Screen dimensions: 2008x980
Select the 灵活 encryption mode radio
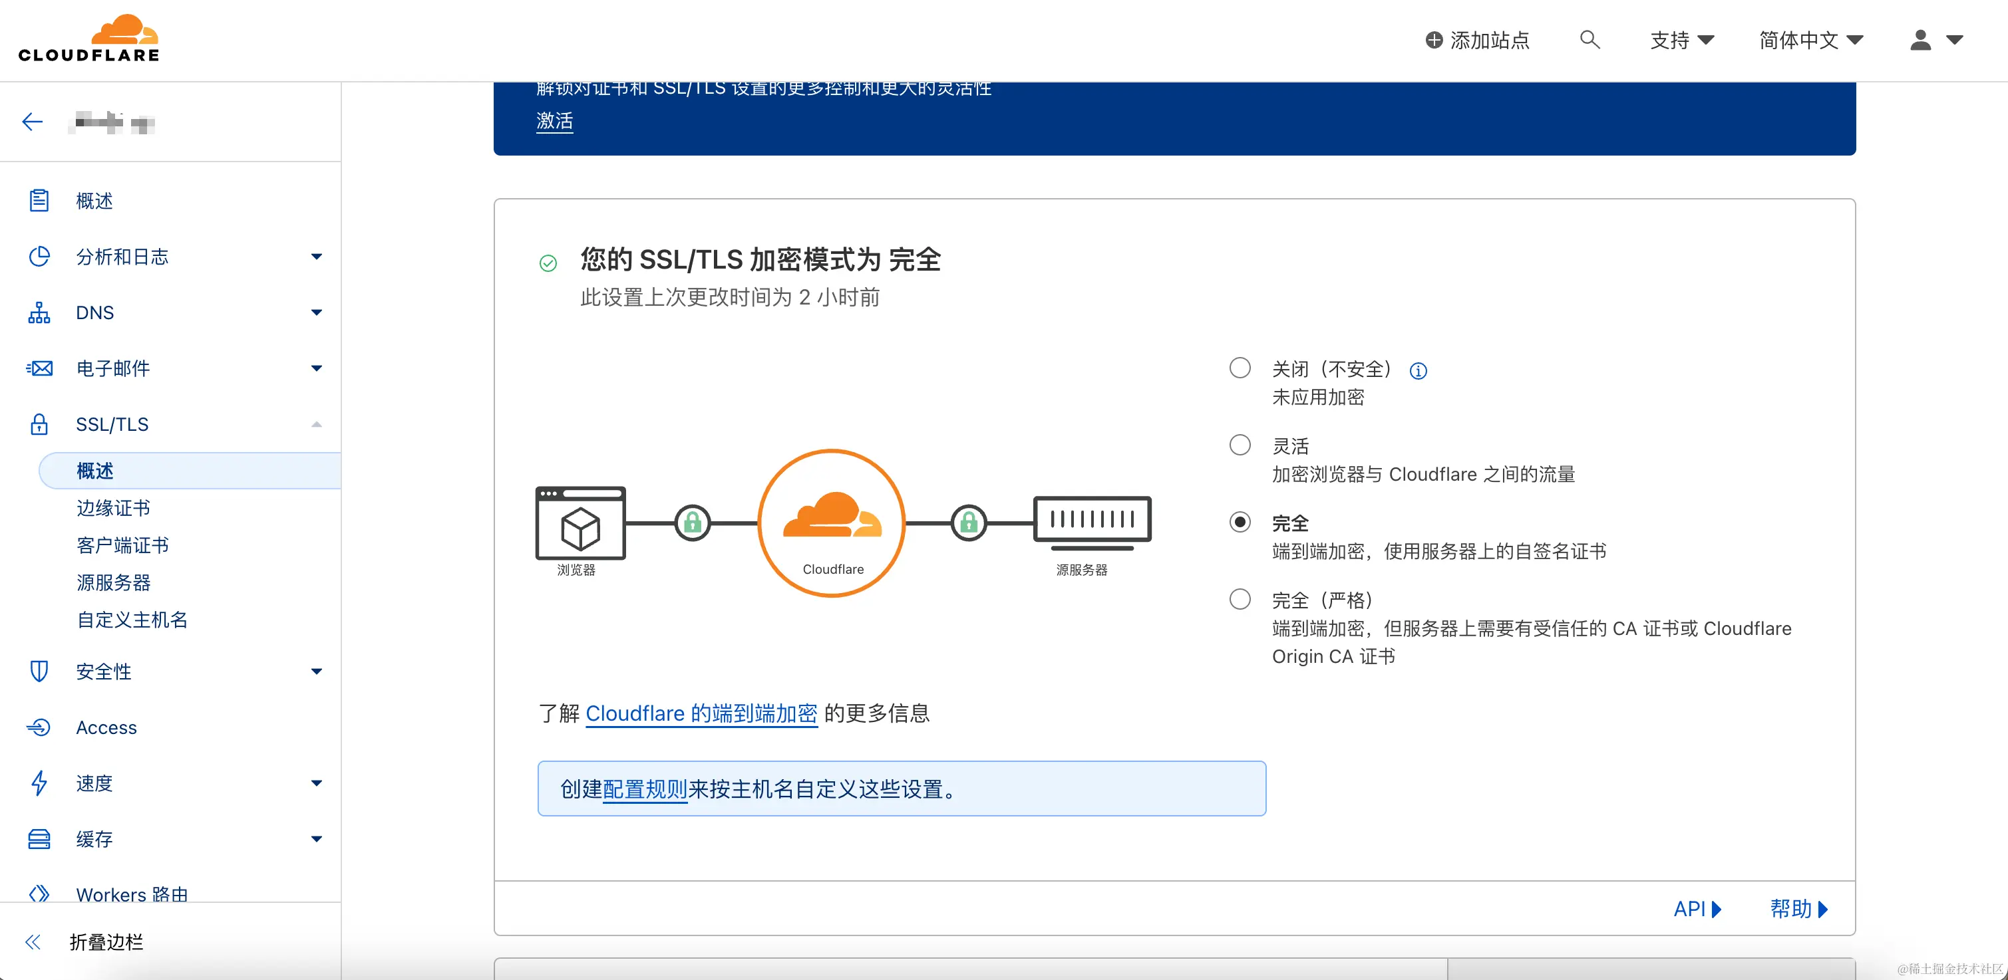coord(1240,445)
